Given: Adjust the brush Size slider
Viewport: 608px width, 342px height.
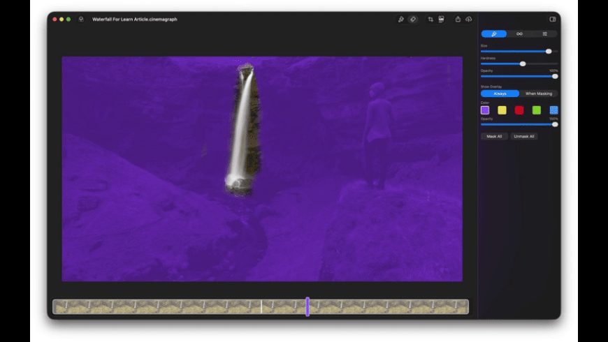Looking at the screenshot, I should pyautogui.click(x=519, y=51).
